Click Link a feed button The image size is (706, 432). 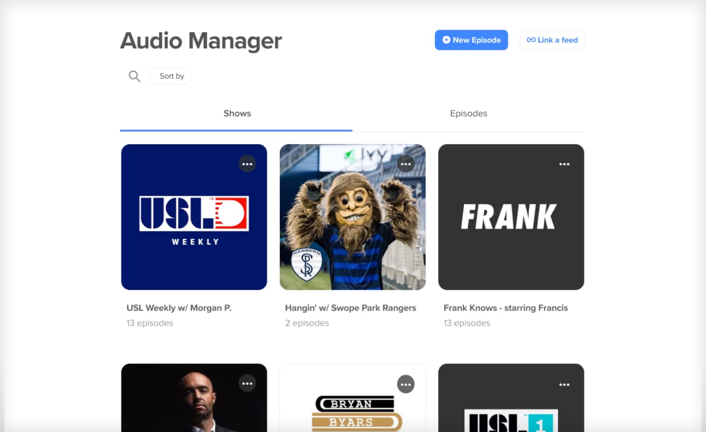click(552, 40)
